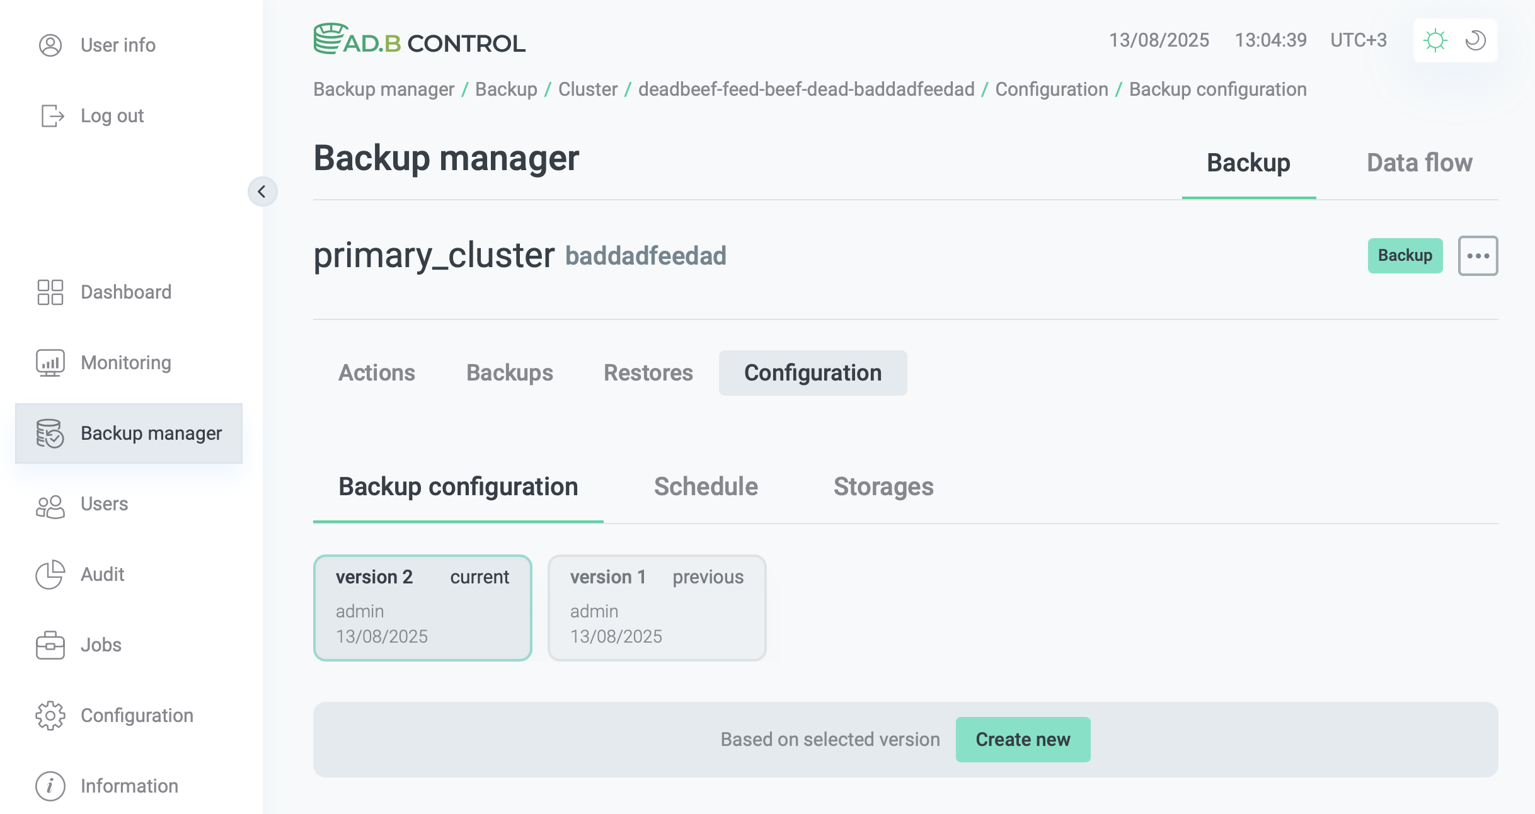
Task: Collapse the sidebar with the chevron
Action: click(x=263, y=192)
